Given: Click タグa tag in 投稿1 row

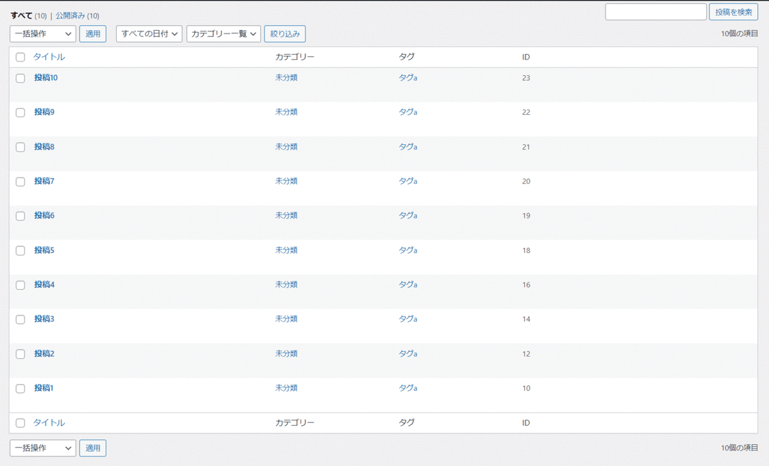Looking at the screenshot, I should pyautogui.click(x=408, y=388).
